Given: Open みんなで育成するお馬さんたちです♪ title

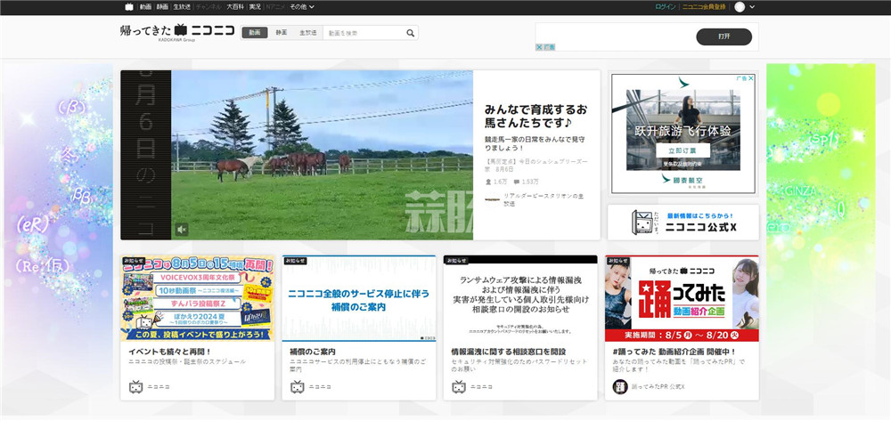Looking at the screenshot, I should pyautogui.click(x=535, y=116).
